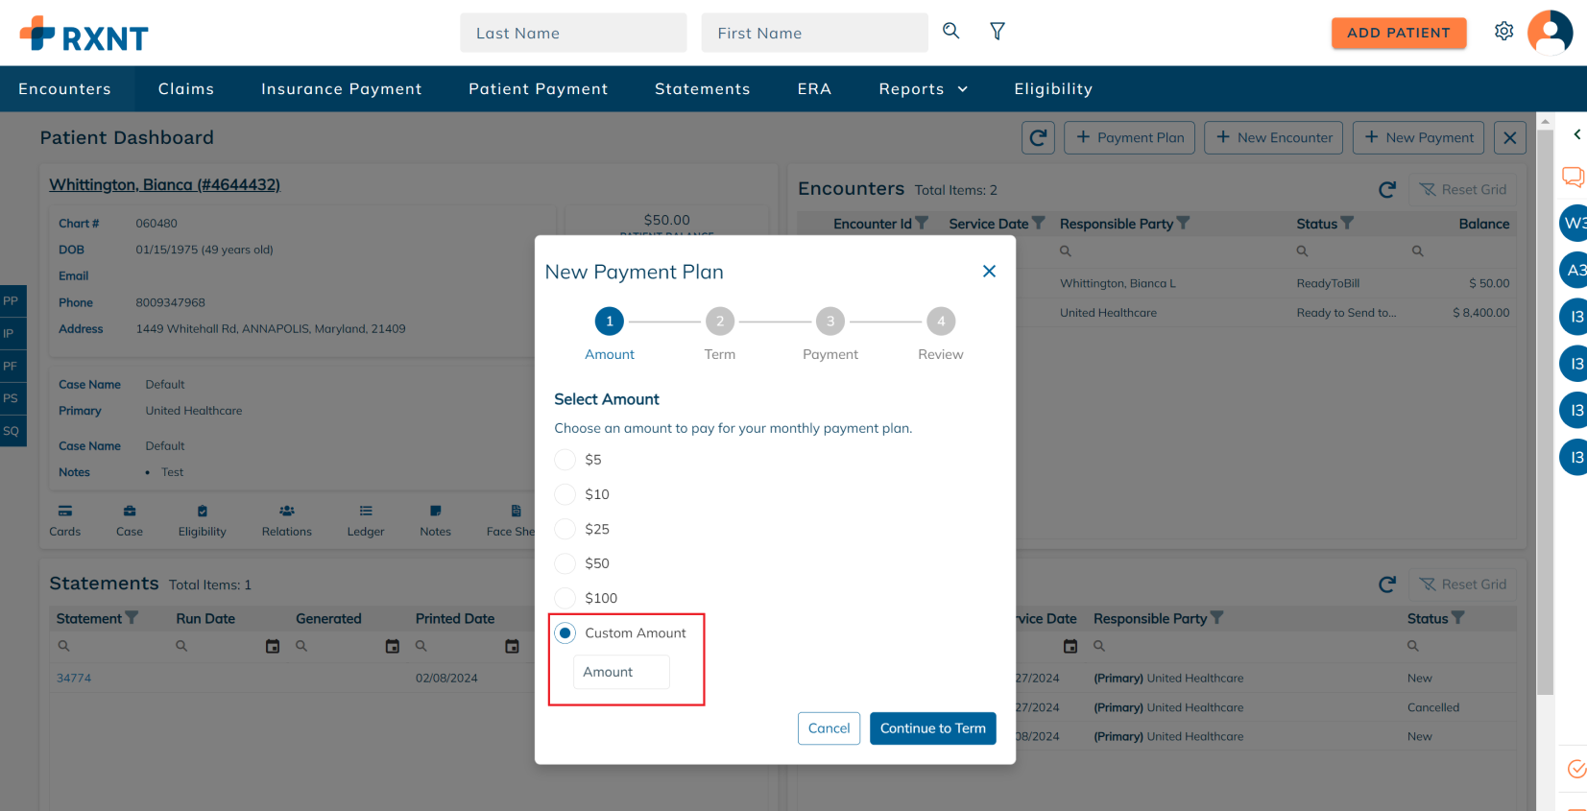Choose the $25 monthly amount option

[x=565, y=529]
